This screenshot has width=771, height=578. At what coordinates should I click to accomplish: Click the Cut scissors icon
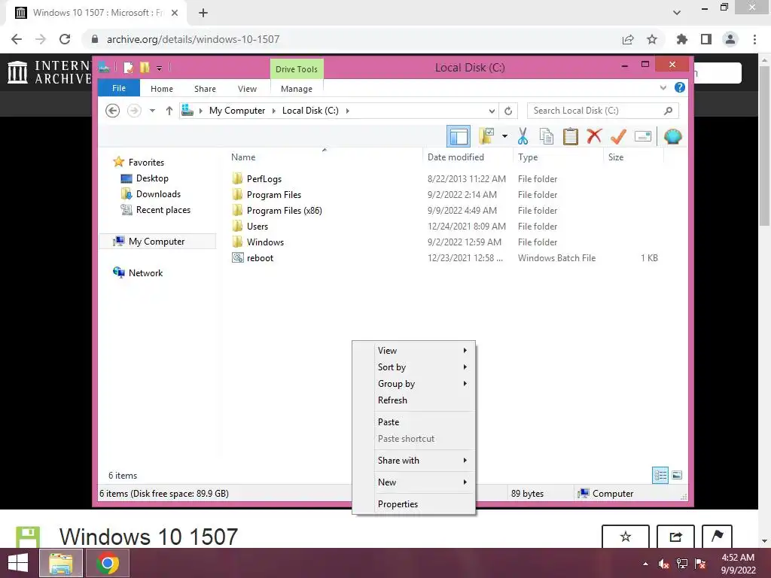(523, 136)
